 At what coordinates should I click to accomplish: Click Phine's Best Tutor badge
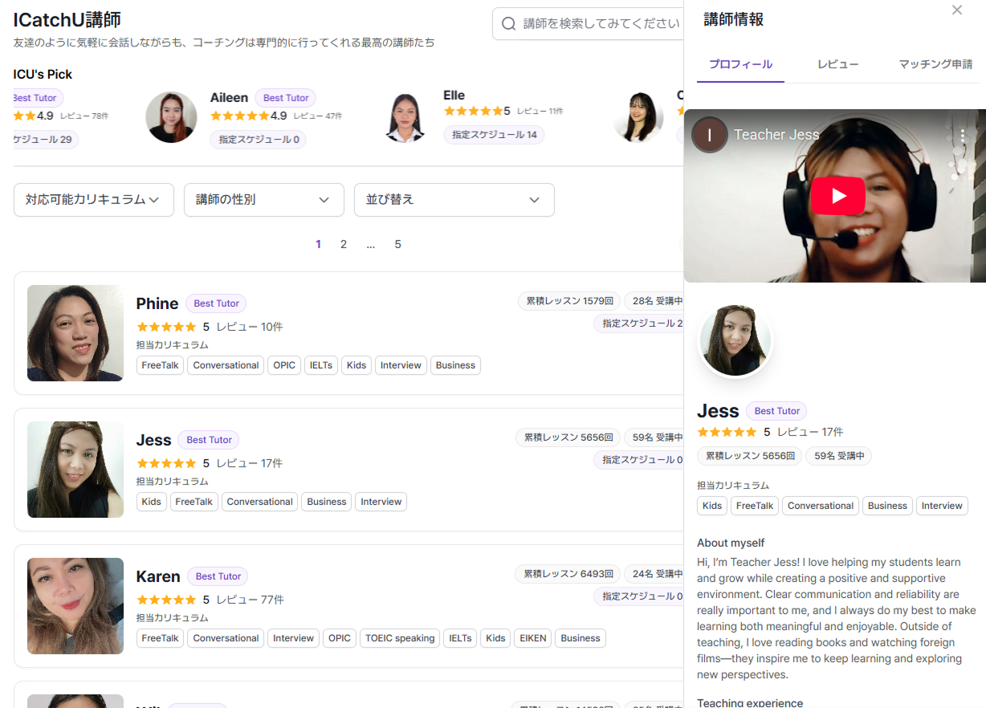(x=217, y=303)
